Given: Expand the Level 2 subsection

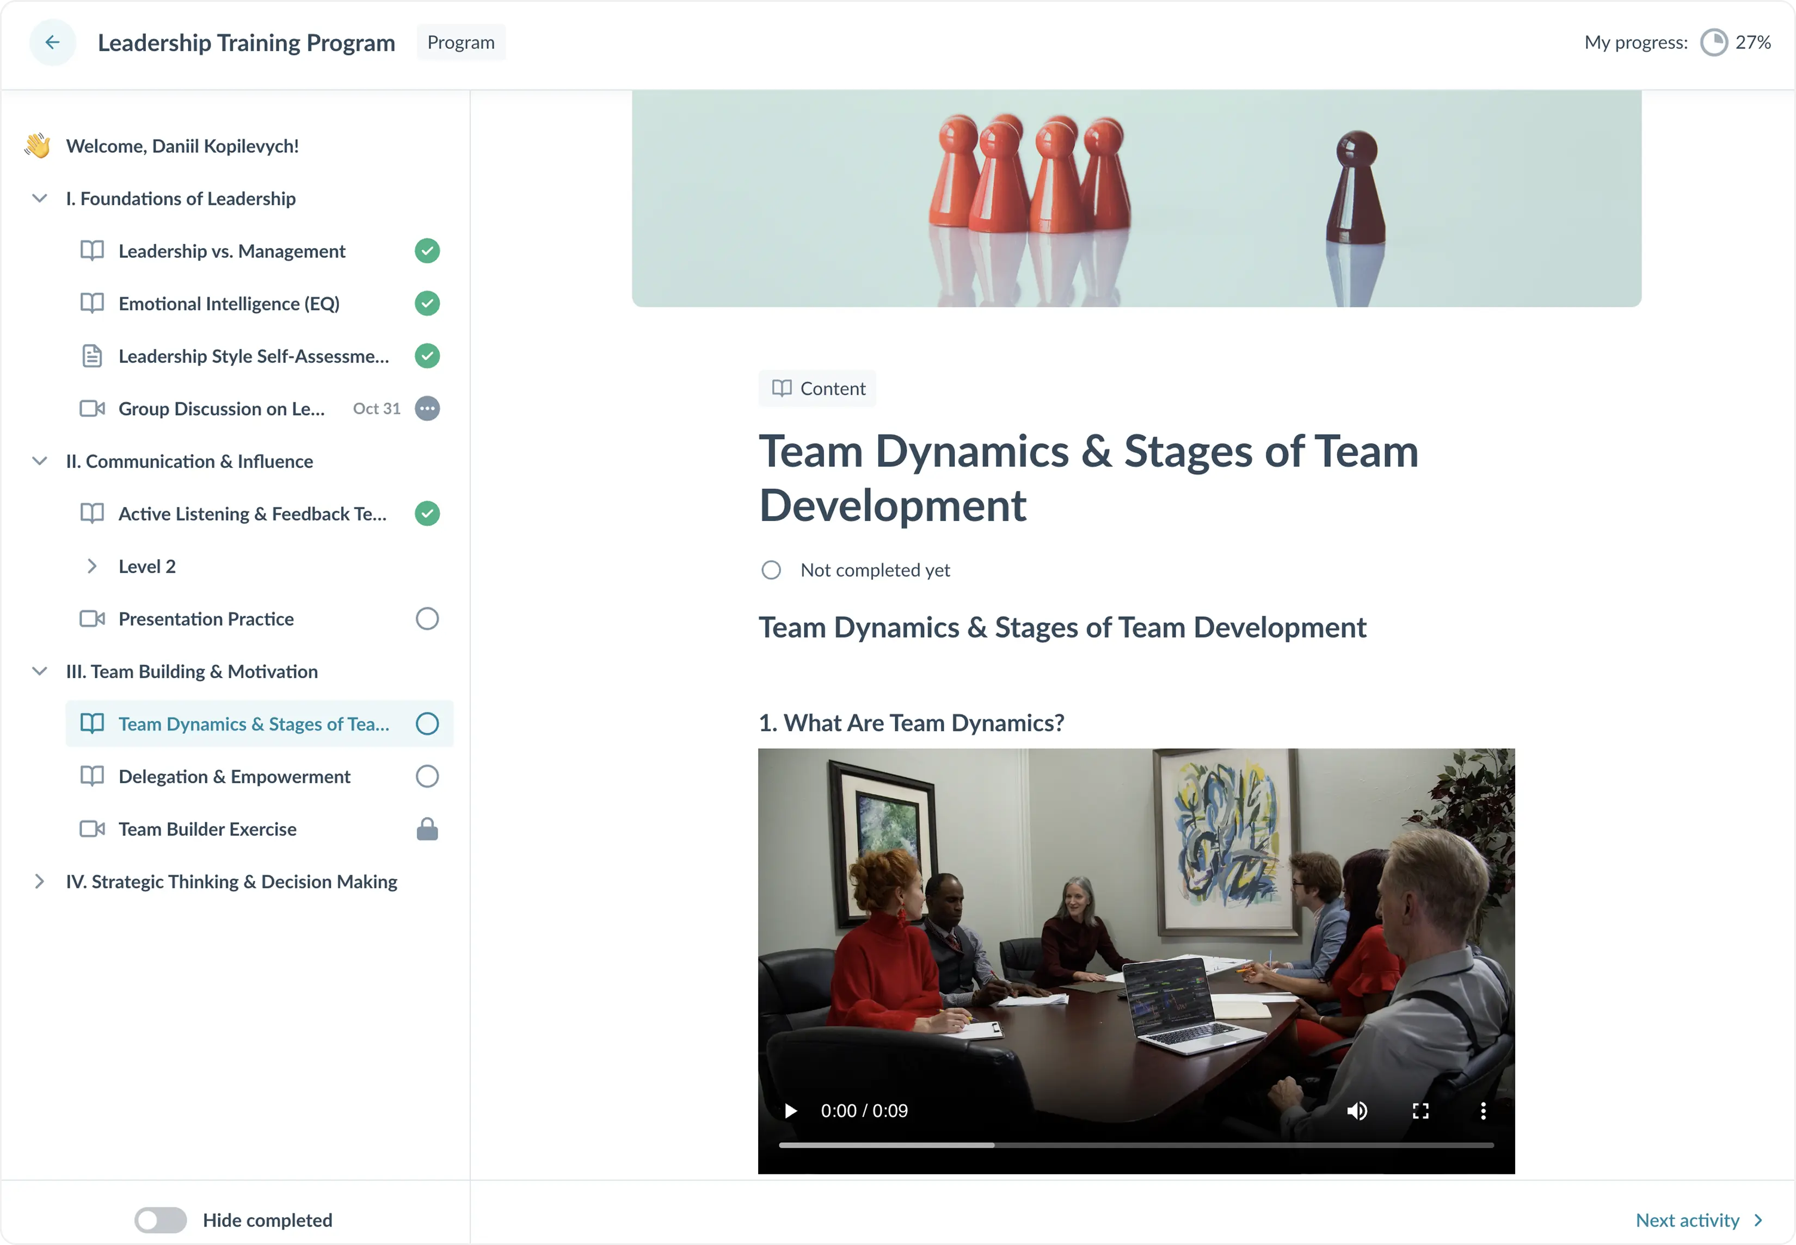Looking at the screenshot, I should click(x=92, y=566).
